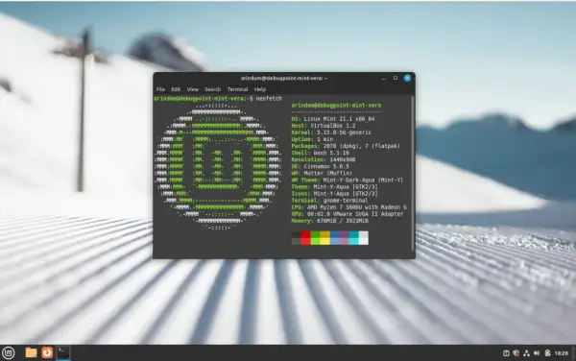
Task: Click the 'Terminal: gnome-terminal' line
Action: pyautogui.click(x=329, y=201)
